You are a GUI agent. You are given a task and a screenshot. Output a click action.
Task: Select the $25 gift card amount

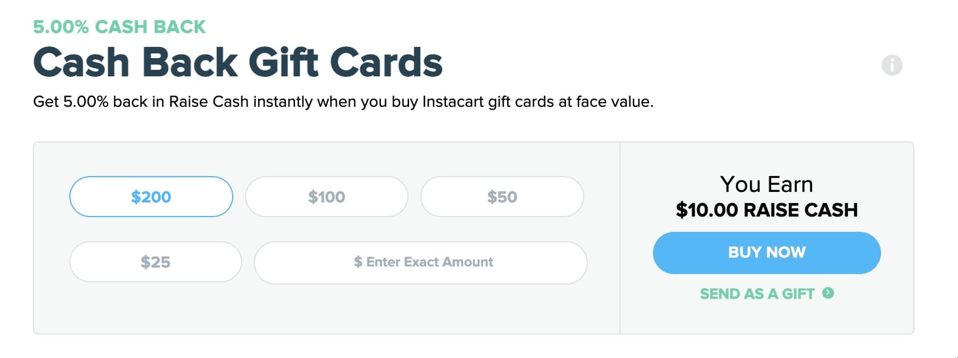tap(155, 262)
